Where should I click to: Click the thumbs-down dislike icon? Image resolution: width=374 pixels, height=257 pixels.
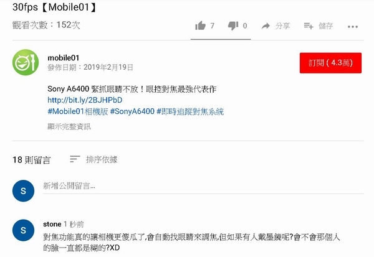233,26
